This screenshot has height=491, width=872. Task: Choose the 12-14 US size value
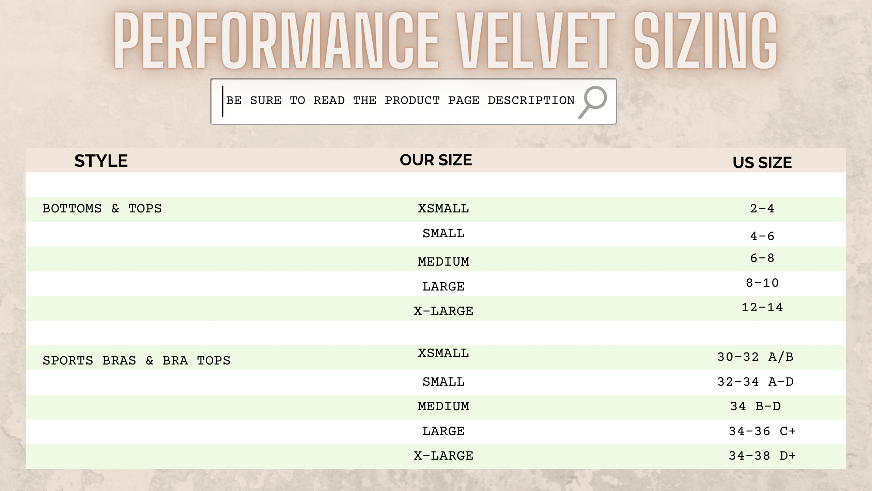tap(762, 308)
